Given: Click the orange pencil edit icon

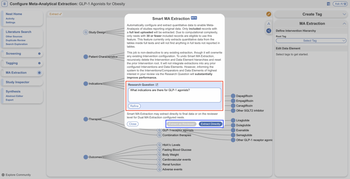Looking at the screenshot, I should 269,14.
